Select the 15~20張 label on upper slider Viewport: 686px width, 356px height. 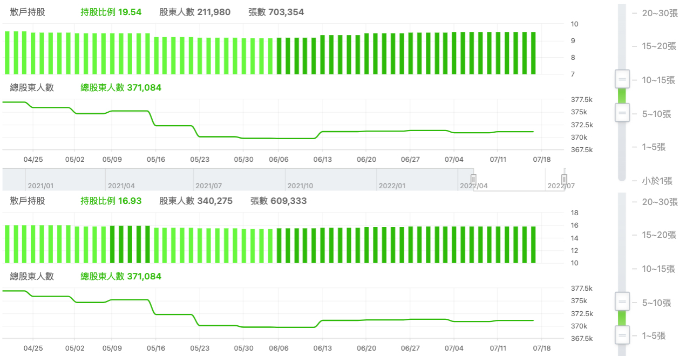click(x=658, y=46)
